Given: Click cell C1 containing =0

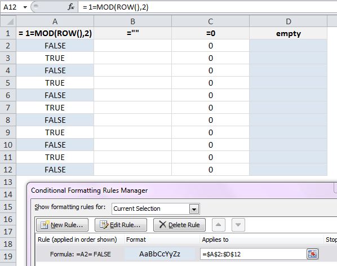Looking at the screenshot, I should pos(210,33).
